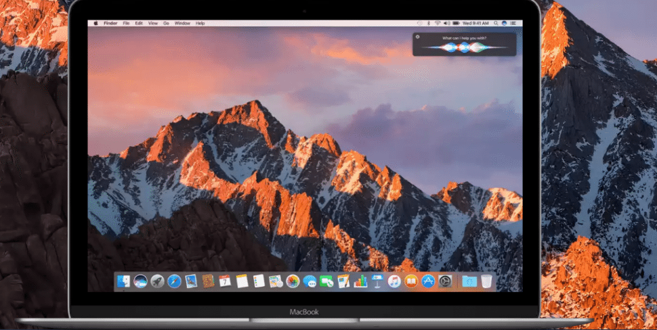657x330 pixels.
Task: Launch Safari compass icon in Dock
Action: (x=174, y=281)
